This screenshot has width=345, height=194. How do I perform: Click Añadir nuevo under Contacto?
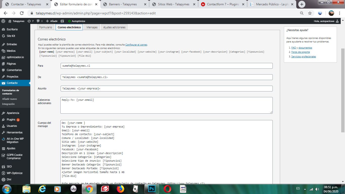click(10, 99)
